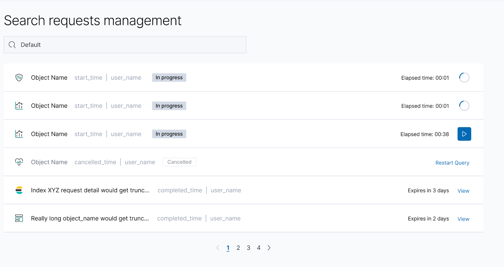Click Expires in 2 days text
This screenshot has height=267, width=504.
pyautogui.click(x=428, y=219)
